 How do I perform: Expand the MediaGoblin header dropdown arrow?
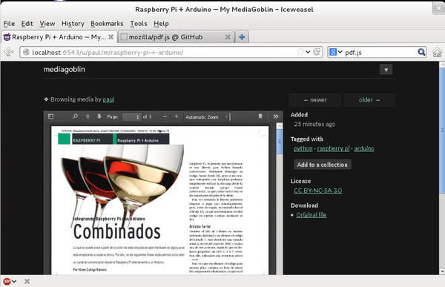pyautogui.click(x=386, y=70)
